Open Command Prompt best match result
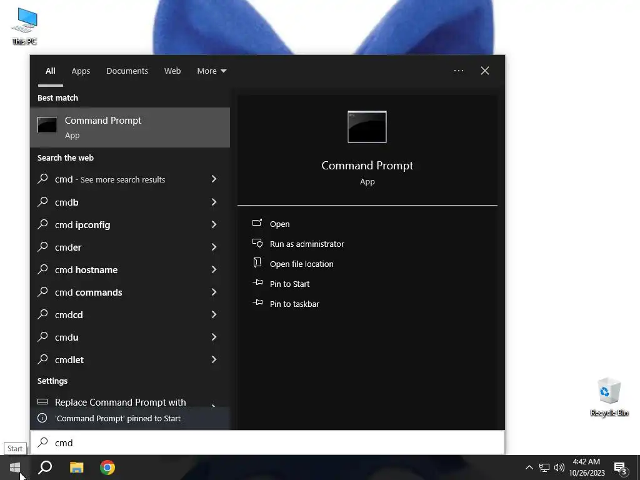This screenshot has width=640, height=480. pyautogui.click(x=130, y=127)
